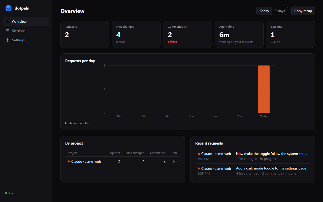This screenshot has height=202, width=323.
Task: Switch the range to 7 days
Action: (x=280, y=11)
